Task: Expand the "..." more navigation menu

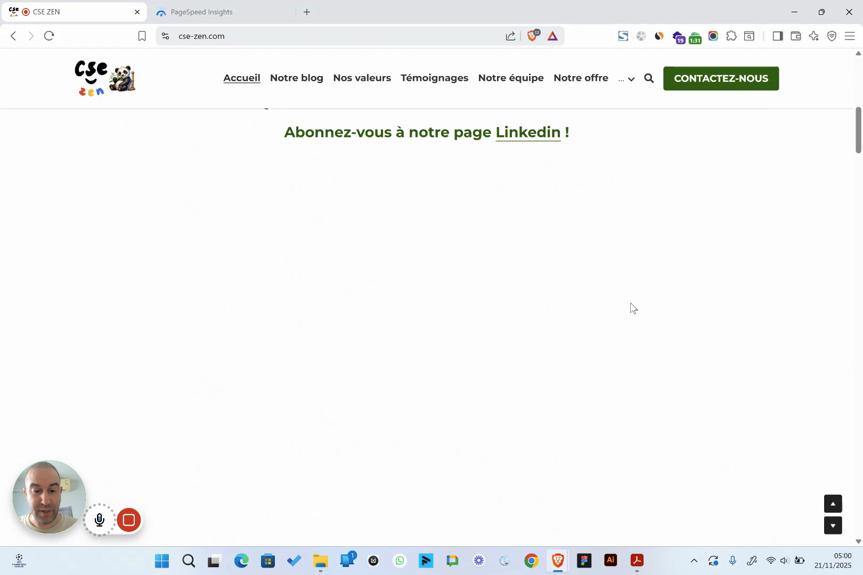Action: click(626, 79)
